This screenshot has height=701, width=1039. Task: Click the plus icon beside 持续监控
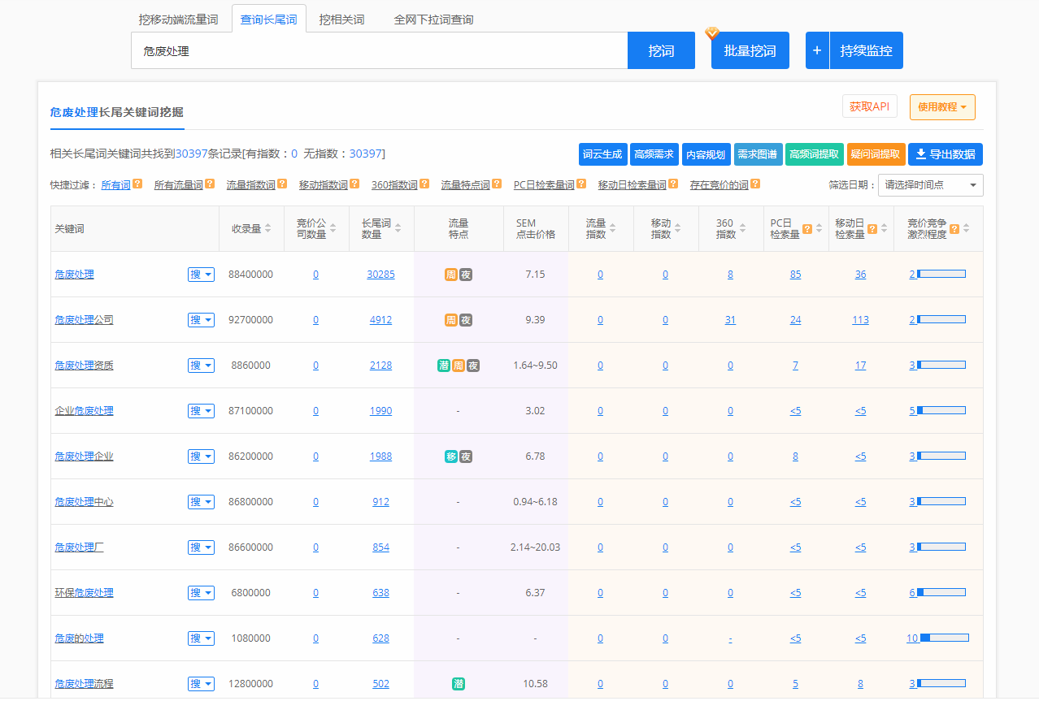point(816,50)
